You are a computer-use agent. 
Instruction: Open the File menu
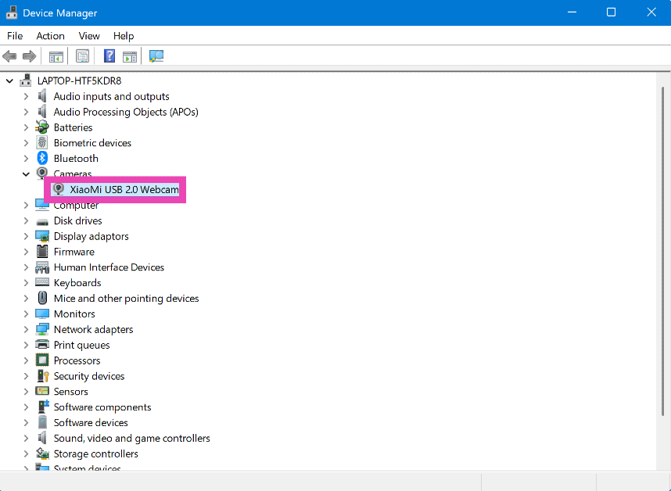point(15,36)
